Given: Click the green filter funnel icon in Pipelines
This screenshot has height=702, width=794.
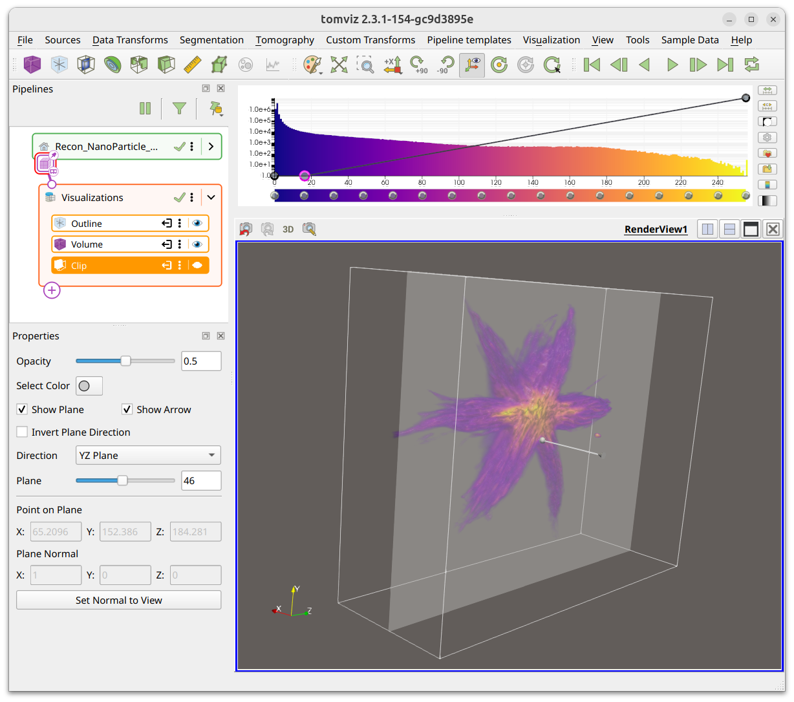Looking at the screenshot, I should point(179,108).
